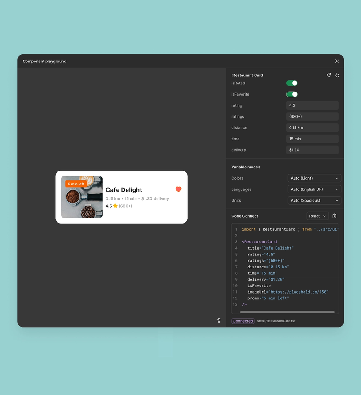Open the component link icon
This screenshot has height=395, width=361.
click(329, 75)
